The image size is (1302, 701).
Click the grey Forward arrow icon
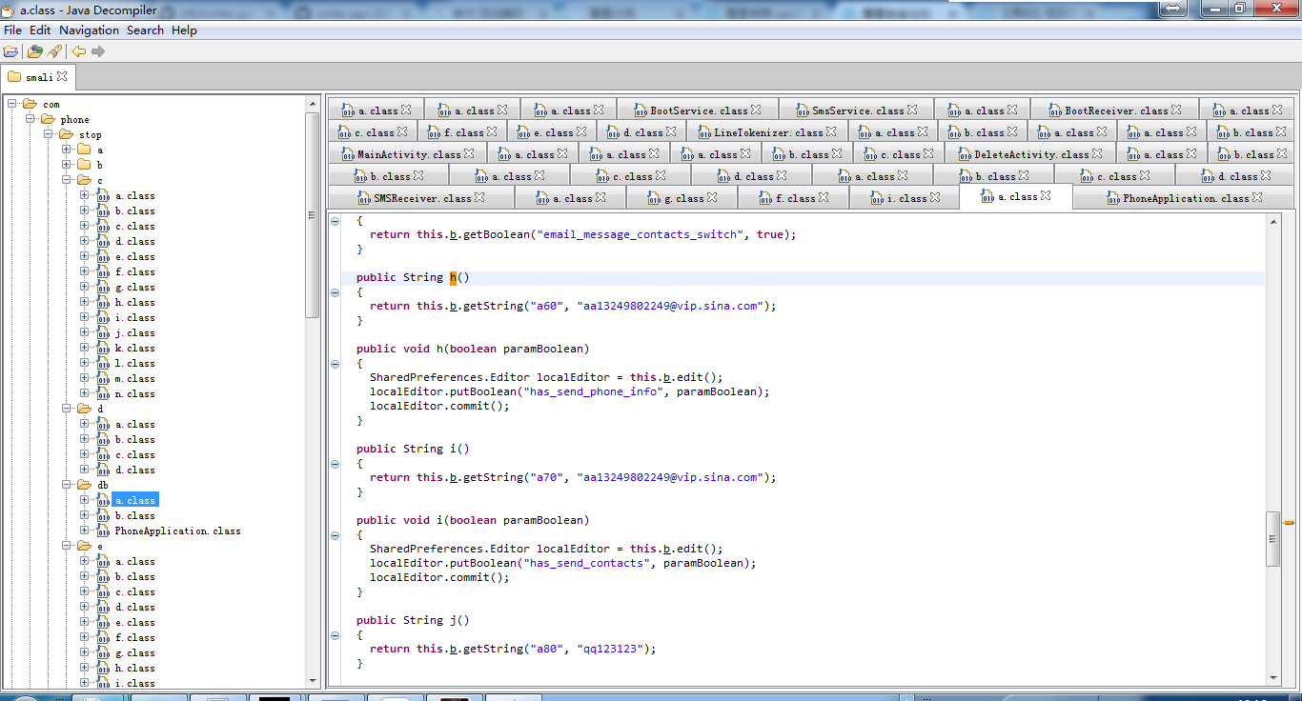(x=98, y=51)
